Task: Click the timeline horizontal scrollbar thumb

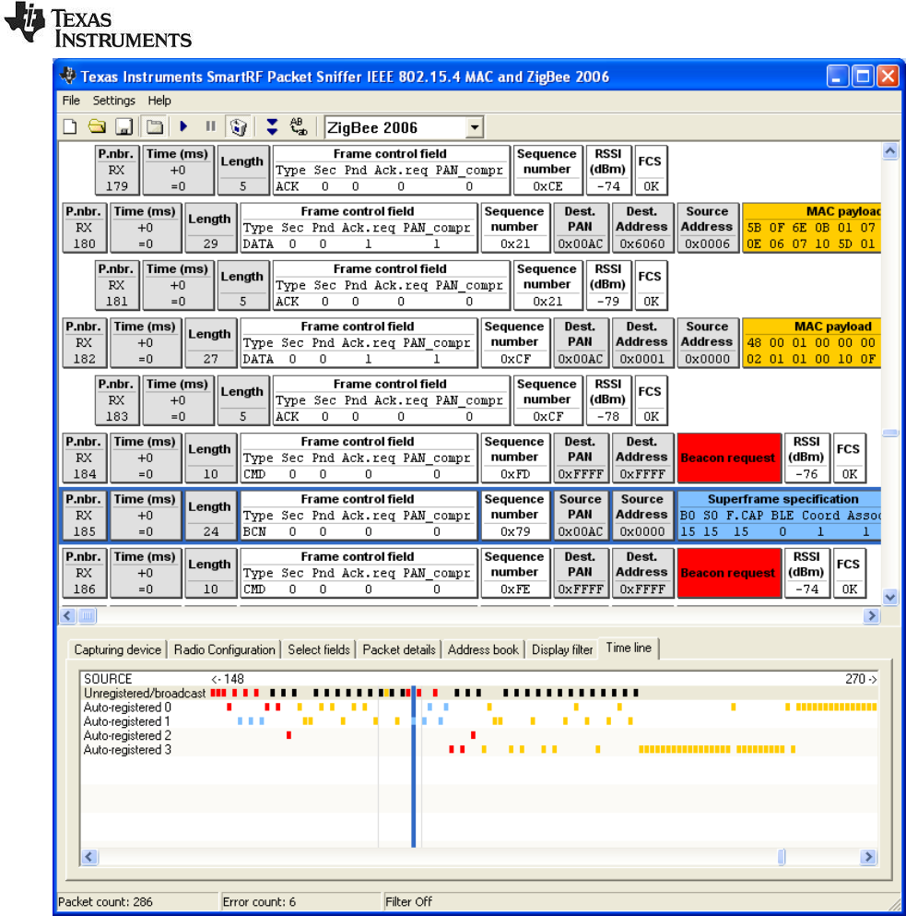Action: [x=782, y=856]
